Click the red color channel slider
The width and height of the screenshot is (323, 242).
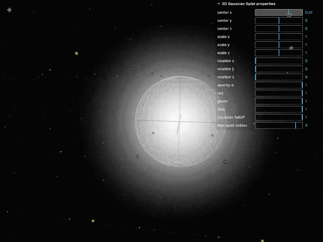[x=279, y=93]
